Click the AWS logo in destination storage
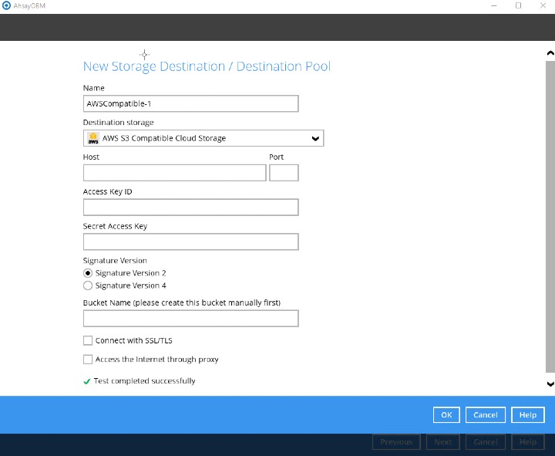555x456 pixels. point(93,138)
